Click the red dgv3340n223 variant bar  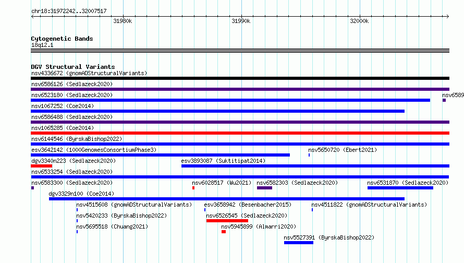click(x=41, y=166)
